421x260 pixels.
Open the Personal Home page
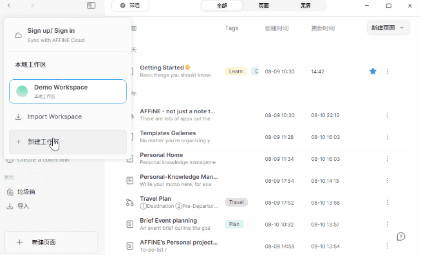(162, 155)
